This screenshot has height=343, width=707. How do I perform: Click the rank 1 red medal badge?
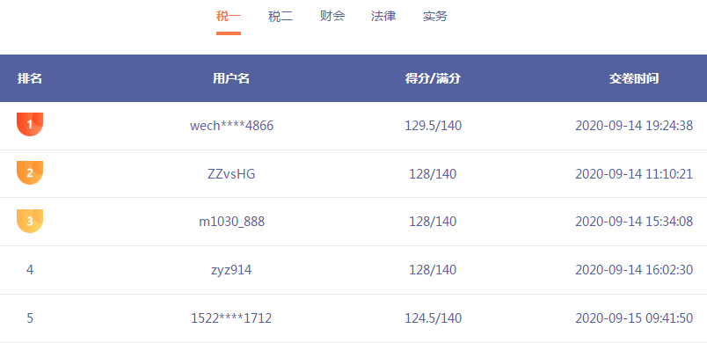click(x=30, y=124)
